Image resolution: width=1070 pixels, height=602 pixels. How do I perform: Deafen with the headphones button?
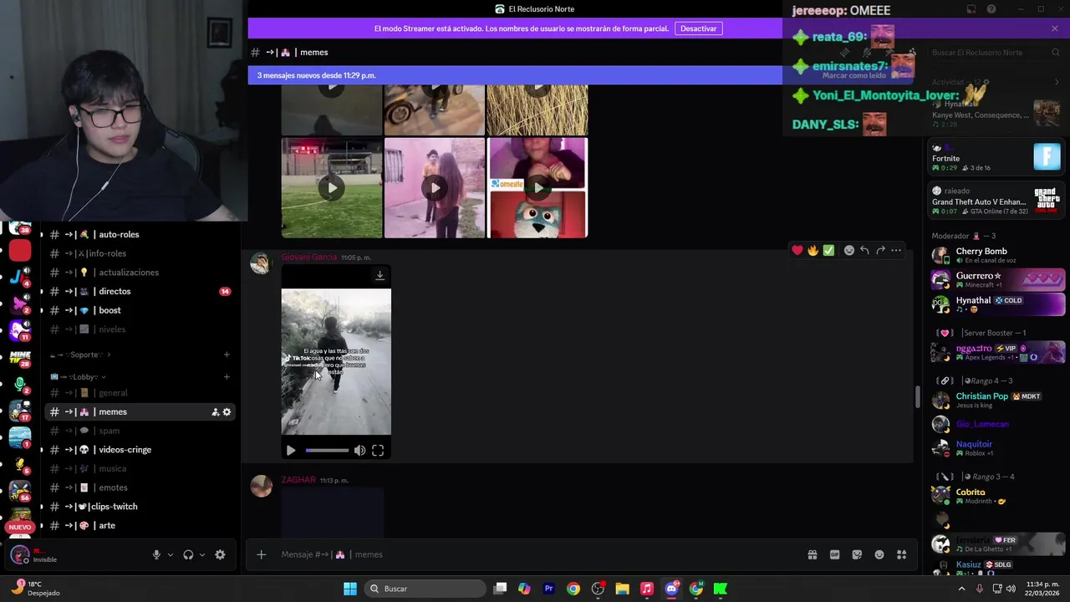click(188, 554)
